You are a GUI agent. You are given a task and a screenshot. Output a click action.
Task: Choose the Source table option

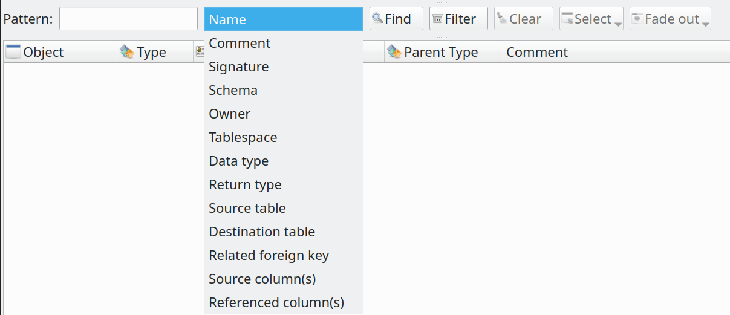pos(284,208)
